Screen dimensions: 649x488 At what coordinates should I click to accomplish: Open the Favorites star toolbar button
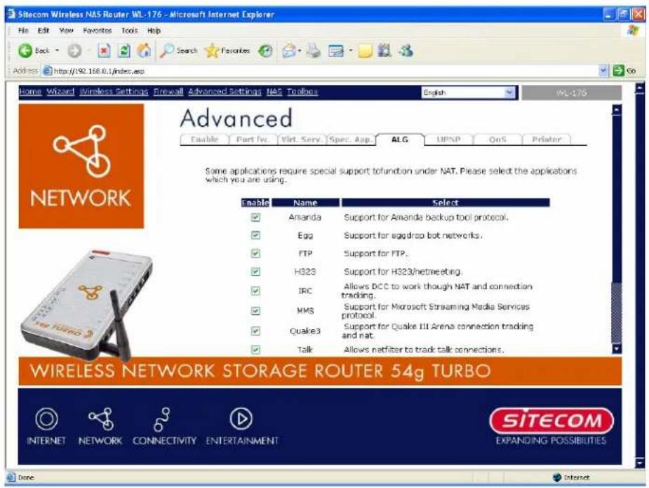pos(227,50)
